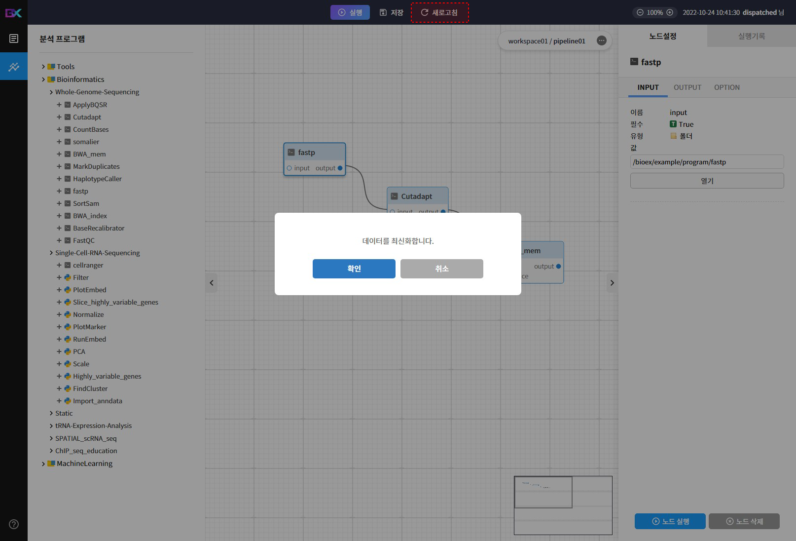796x541 pixels.
Task: Click 노드 실행 to run the node
Action: [670, 521]
